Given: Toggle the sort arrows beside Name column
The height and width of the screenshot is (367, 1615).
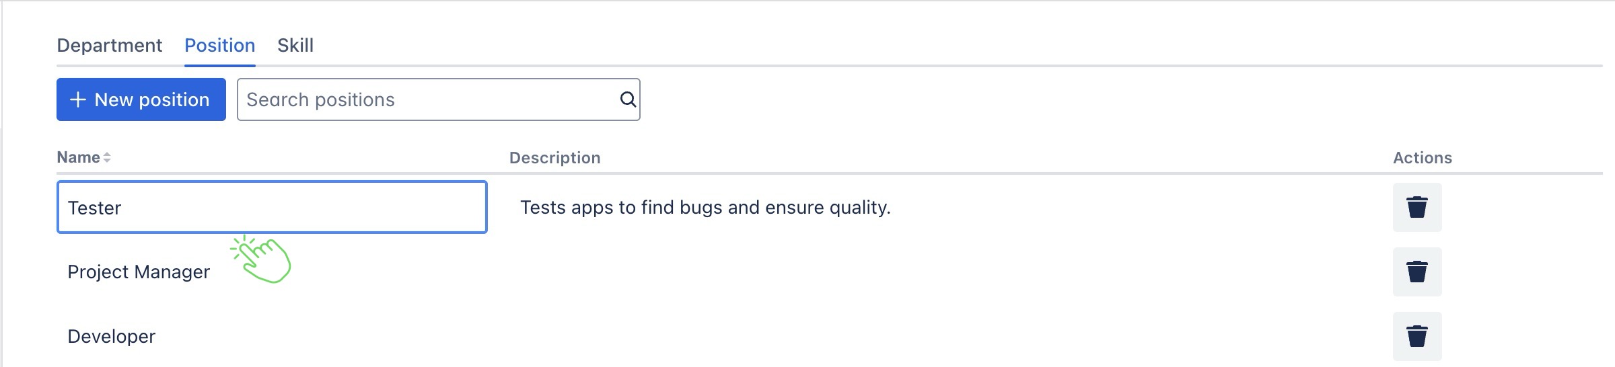Looking at the screenshot, I should click(x=107, y=157).
